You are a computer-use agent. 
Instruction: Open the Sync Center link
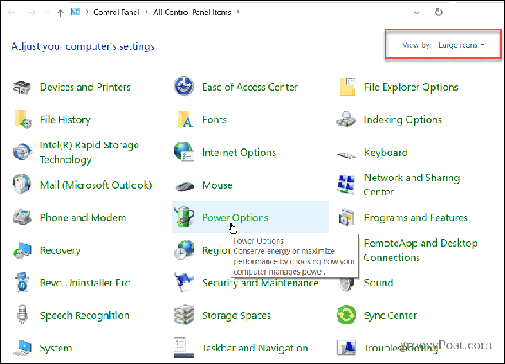click(x=391, y=316)
